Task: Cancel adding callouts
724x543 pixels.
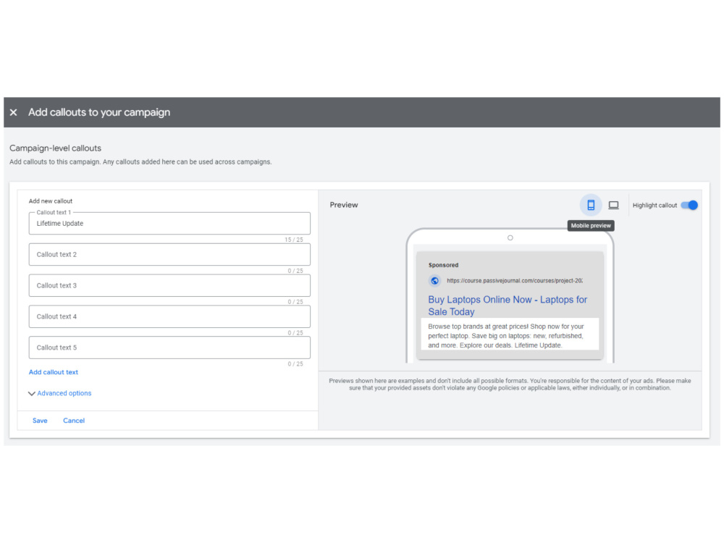Action: (74, 421)
